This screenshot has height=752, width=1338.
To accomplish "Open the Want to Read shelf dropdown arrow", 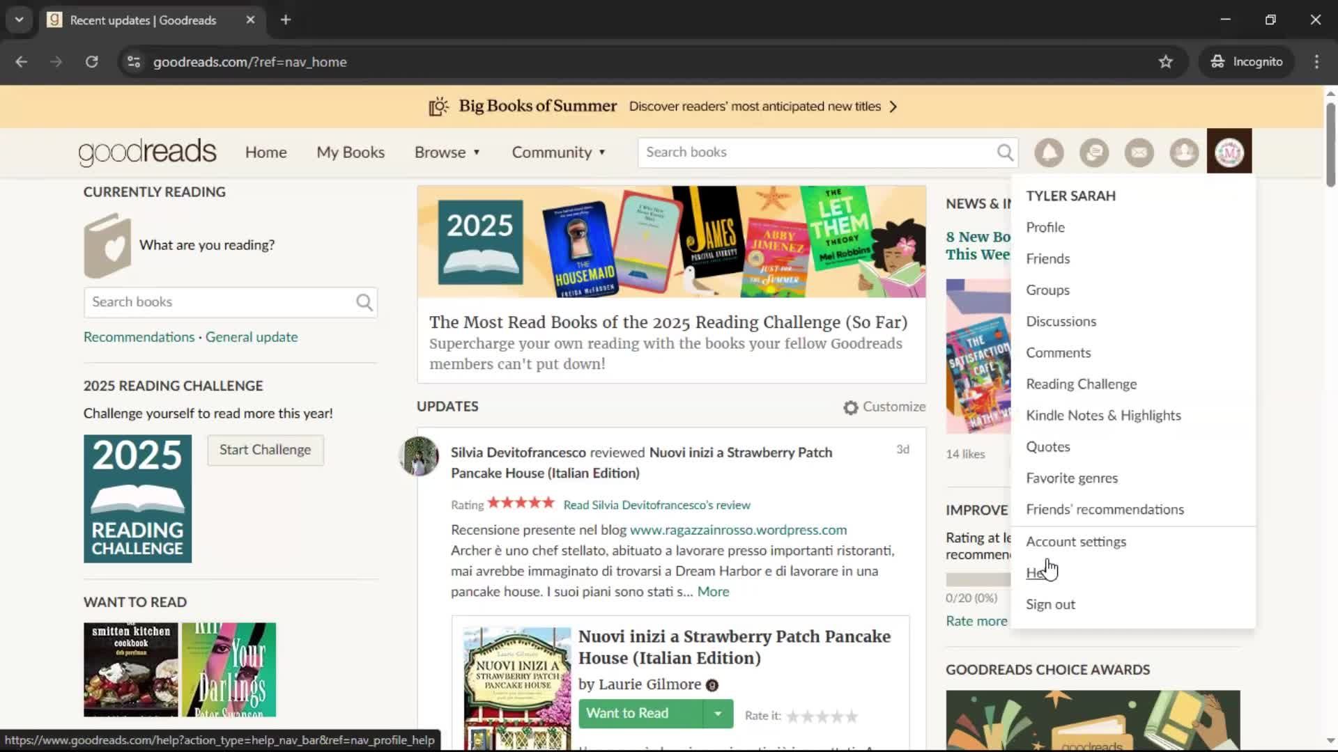I will click(x=718, y=714).
